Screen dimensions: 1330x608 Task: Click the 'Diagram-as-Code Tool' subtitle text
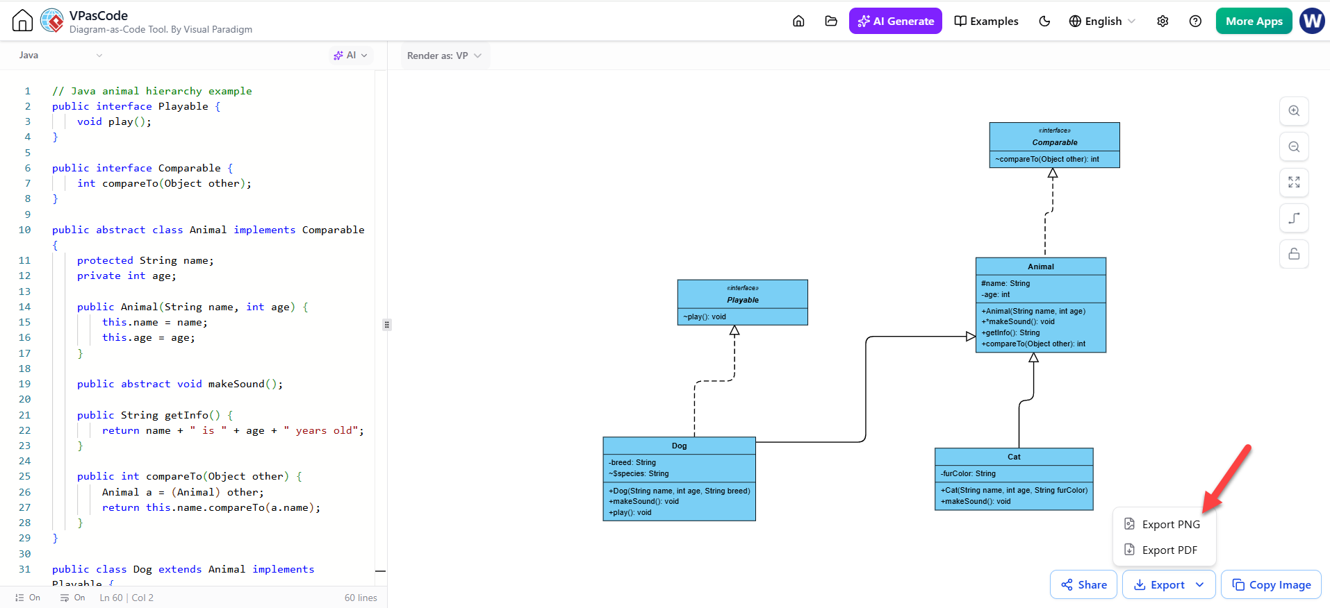[161, 30]
